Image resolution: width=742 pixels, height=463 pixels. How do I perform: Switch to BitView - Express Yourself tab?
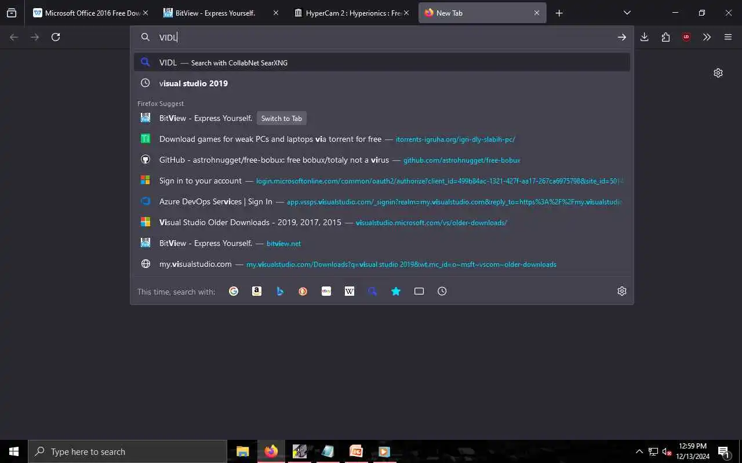point(221,13)
